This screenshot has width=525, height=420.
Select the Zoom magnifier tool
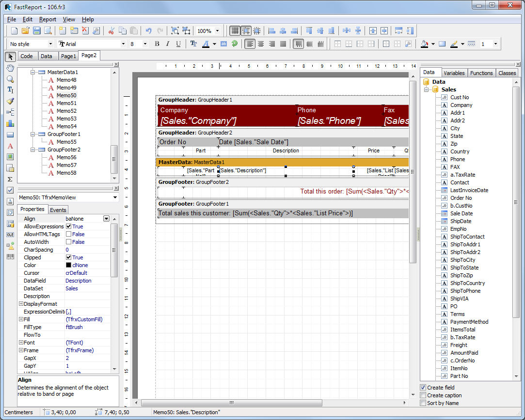(10, 79)
